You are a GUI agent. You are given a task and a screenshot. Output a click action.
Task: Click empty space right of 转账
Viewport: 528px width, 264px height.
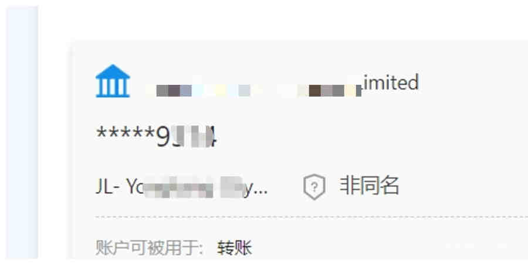tap(387, 248)
